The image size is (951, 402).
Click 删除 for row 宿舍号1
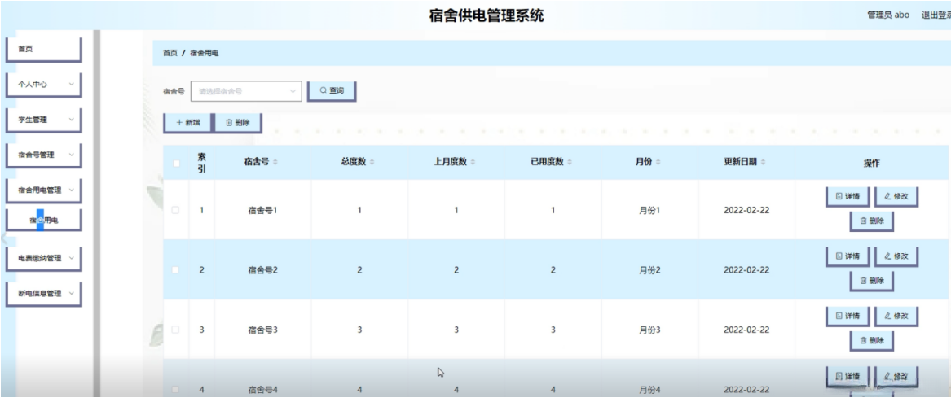coord(872,221)
